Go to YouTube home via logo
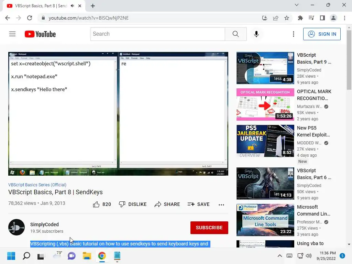This screenshot has height=264, width=352. 40,34
